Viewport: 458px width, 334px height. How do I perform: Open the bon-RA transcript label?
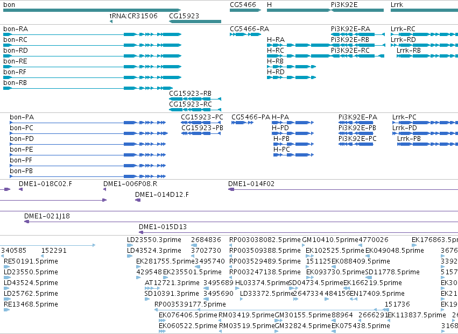point(16,29)
